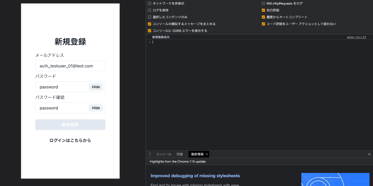
Task: Click the パスワード確認 field label
Action: click(50, 98)
